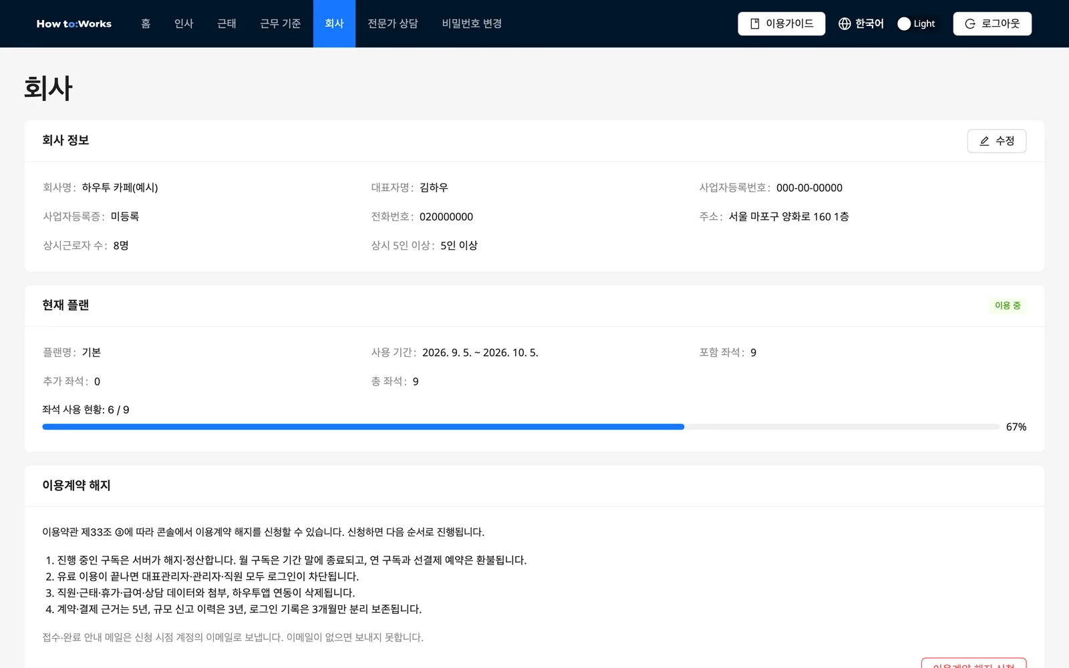
Task: Open the 인사 menu
Action: 184,23
